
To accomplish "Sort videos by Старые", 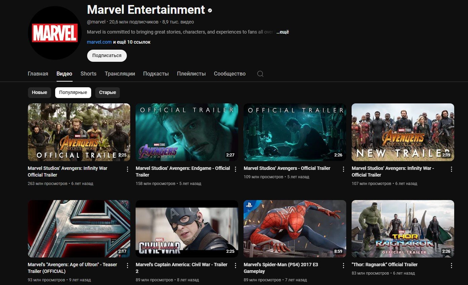I will coord(107,92).
